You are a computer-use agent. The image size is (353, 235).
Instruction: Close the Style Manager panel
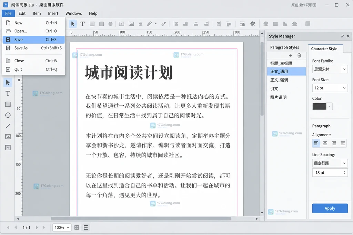(348, 36)
